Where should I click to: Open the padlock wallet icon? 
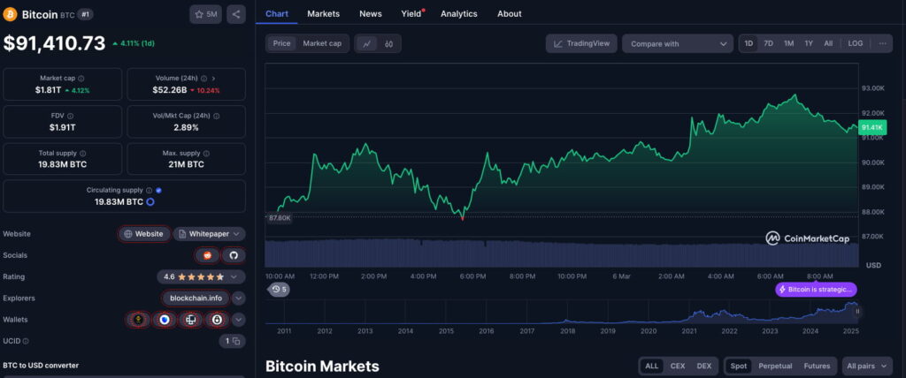coord(217,319)
